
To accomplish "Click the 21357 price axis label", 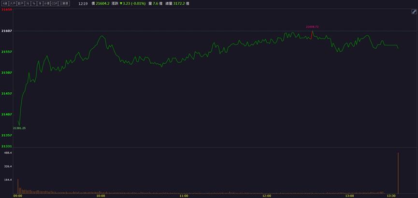I will tap(6, 135).
